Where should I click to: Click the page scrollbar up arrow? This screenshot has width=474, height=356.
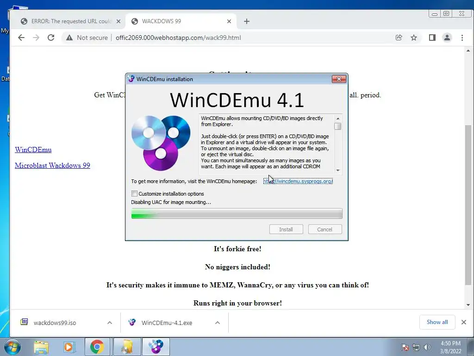[468, 51]
